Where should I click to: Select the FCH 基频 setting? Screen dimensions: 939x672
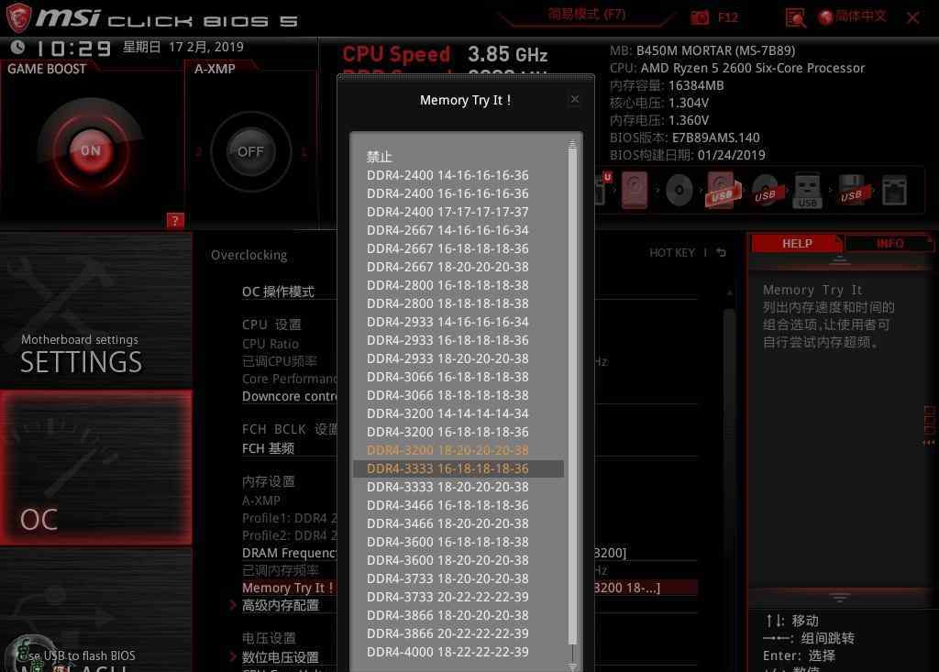tap(268, 448)
